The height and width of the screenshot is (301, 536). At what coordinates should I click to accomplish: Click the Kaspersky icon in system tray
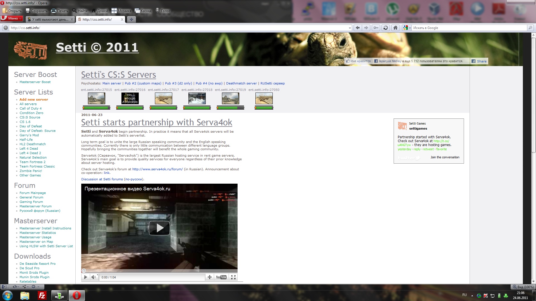point(486,295)
